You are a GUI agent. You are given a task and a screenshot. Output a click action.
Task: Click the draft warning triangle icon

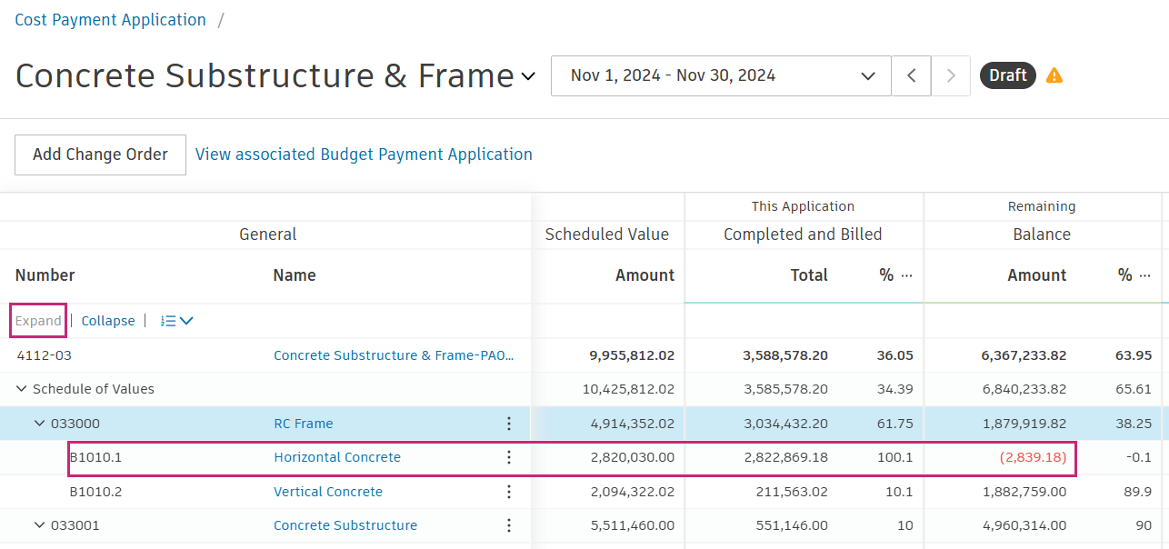pyautogui.click(x=1054, y=75)
